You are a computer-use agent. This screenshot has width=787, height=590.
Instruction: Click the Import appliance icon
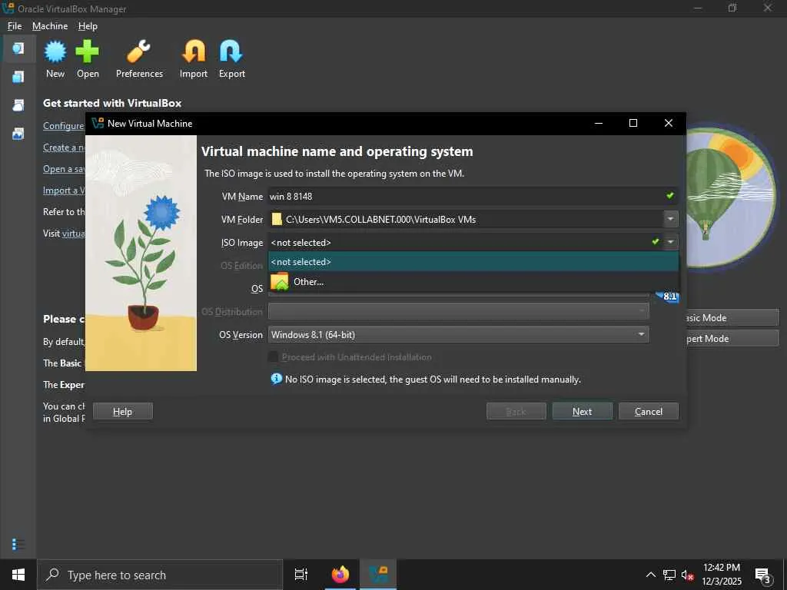coord(194,51)
